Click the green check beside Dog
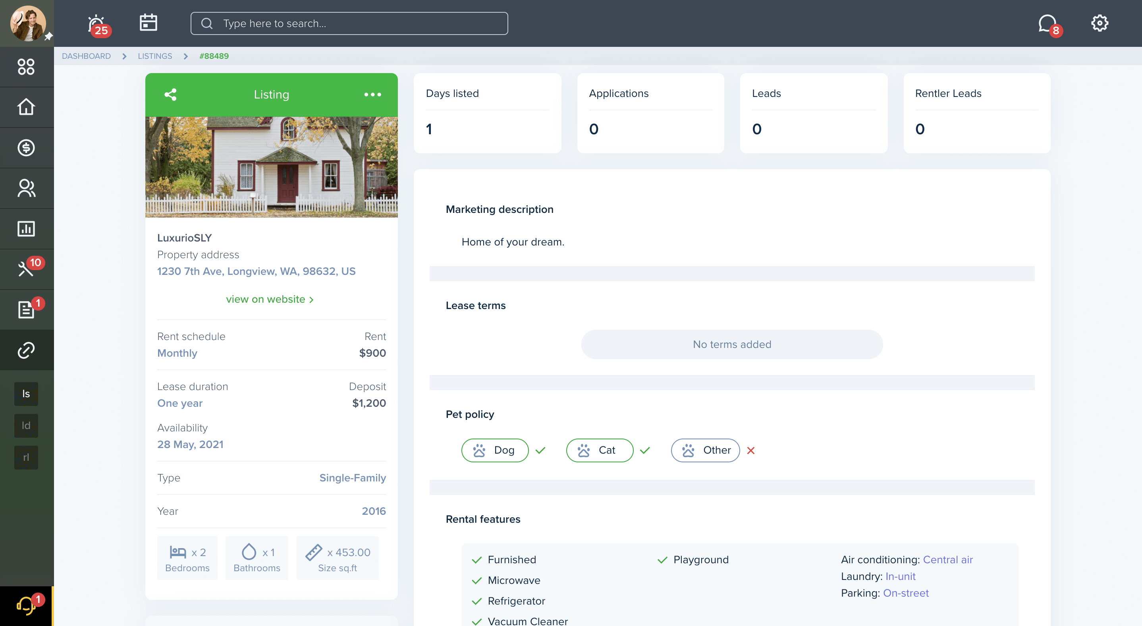This screenshot has height=626, width=1142. (540, 450)
